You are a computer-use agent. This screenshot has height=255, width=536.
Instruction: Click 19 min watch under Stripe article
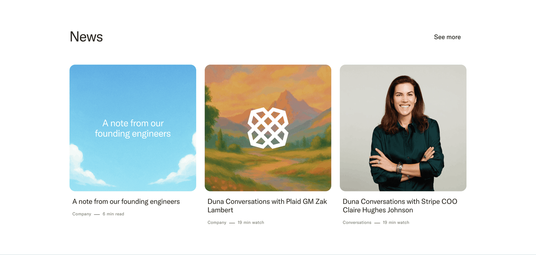click(396, 222)
